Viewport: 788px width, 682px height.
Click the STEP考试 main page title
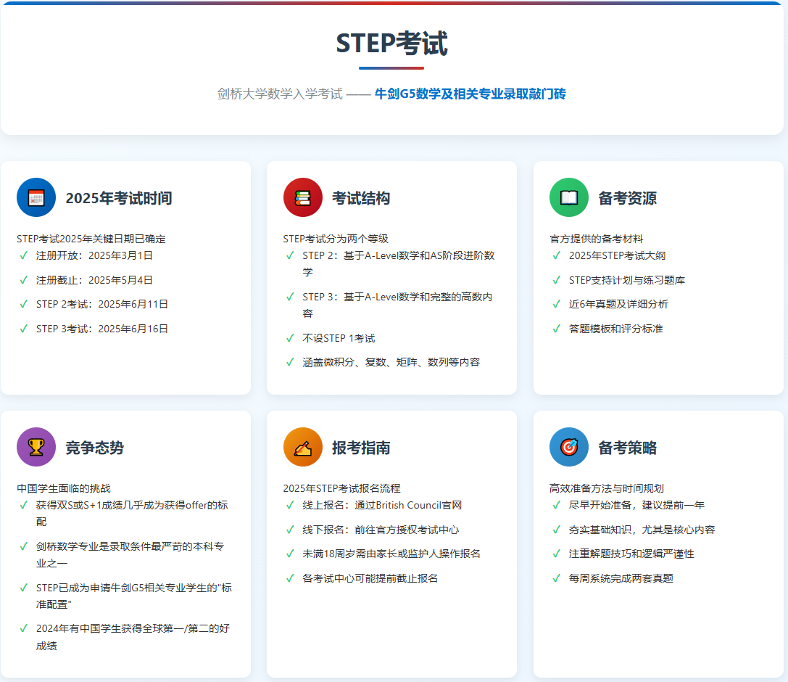pos(391,44)
